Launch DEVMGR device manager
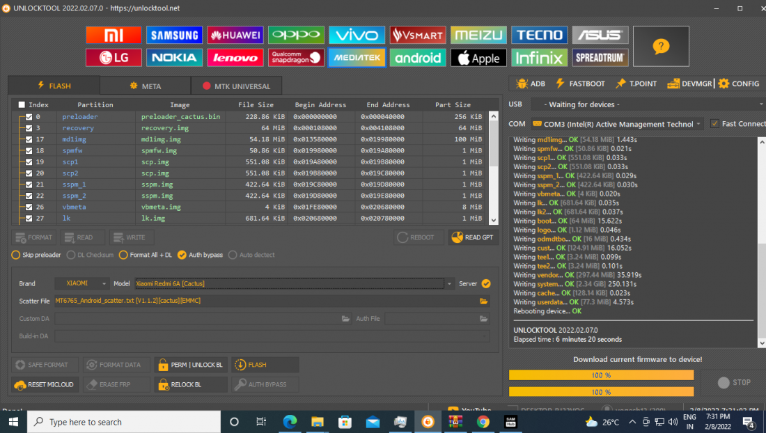This screenshot has height=433, width=766. 689,84
